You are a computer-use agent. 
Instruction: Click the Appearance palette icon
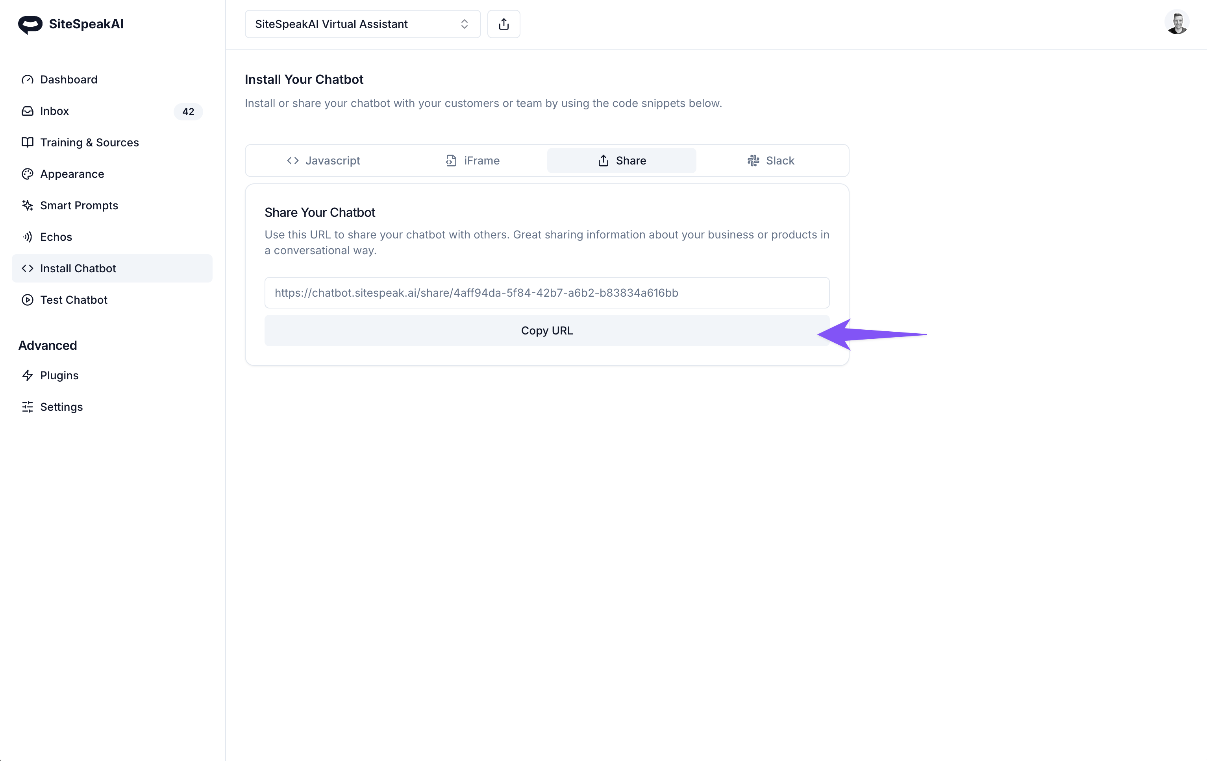pyautogui.click(x=28, y=174)
